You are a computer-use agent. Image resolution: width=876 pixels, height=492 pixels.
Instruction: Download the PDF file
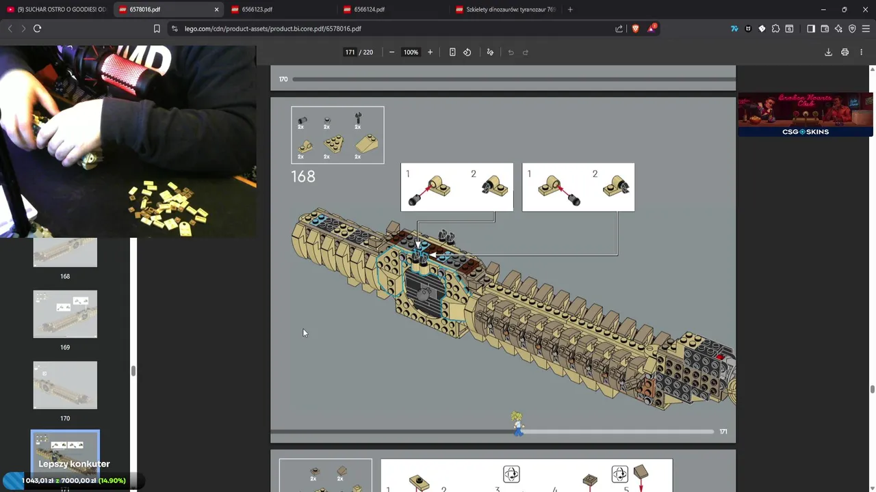pos(828,52)
